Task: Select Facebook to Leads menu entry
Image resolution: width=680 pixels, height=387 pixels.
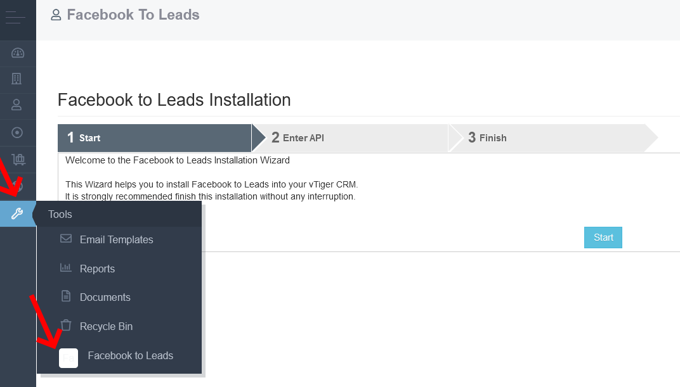Action: (x=131, y=355)
